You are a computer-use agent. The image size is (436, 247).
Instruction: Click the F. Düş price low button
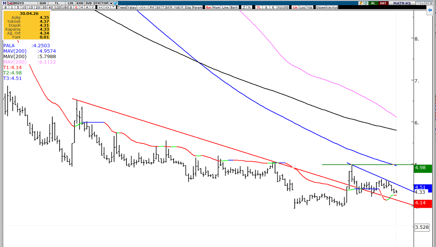186,7
